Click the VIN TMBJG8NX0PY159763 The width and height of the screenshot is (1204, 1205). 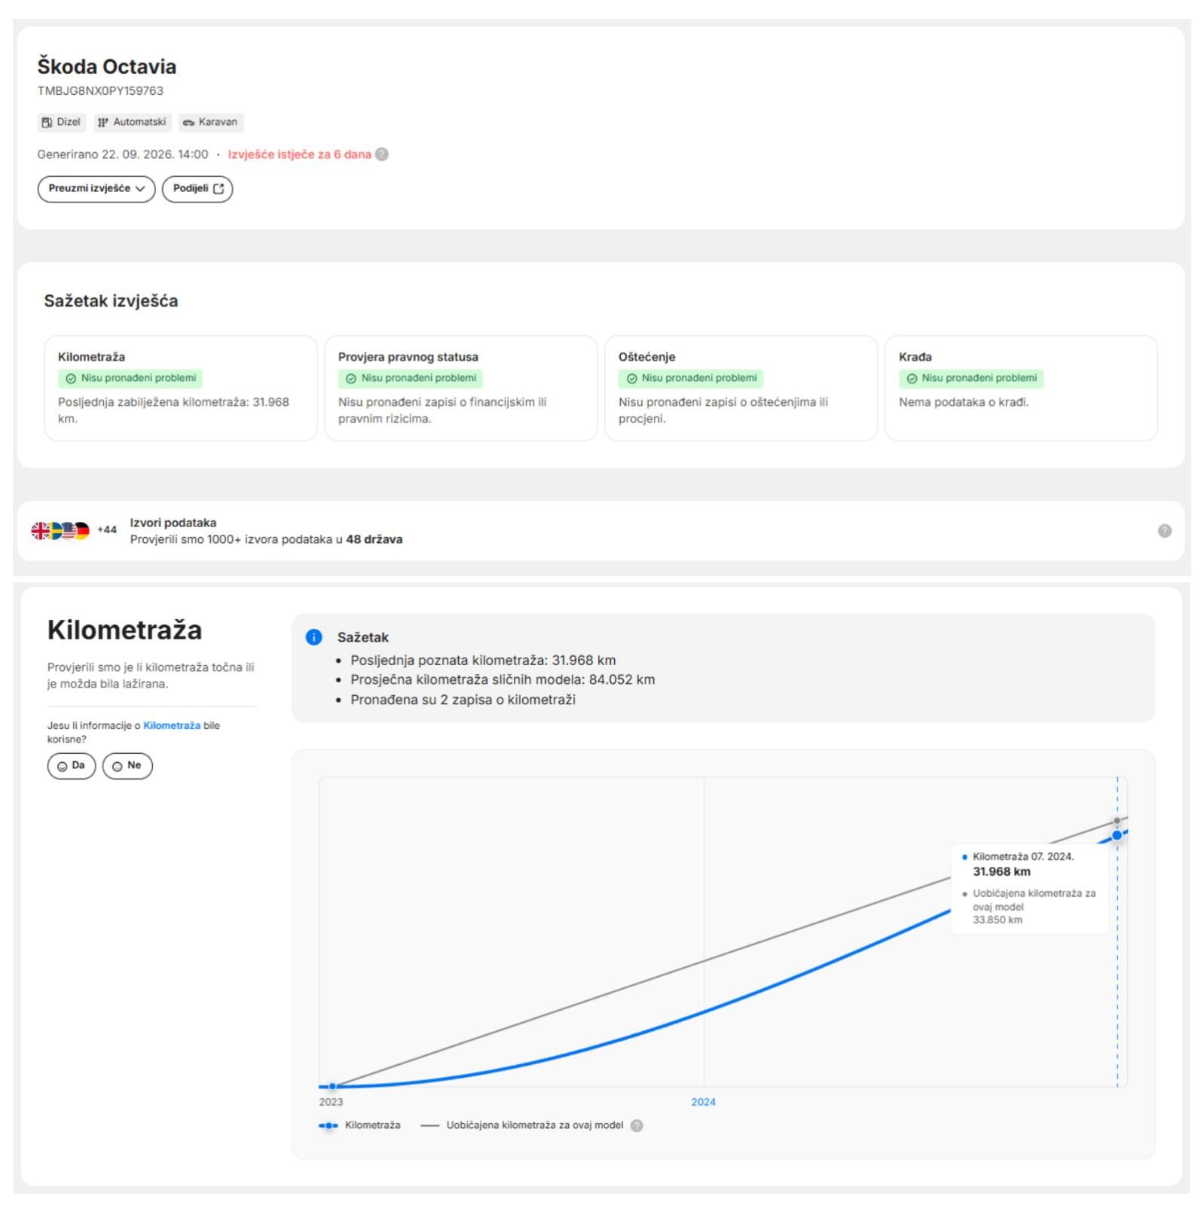click(100, 91)
